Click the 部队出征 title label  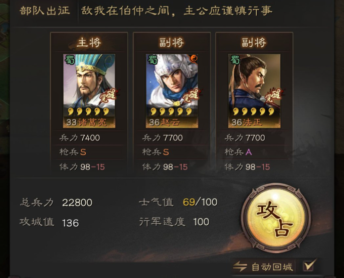click(x=45, y=11)
